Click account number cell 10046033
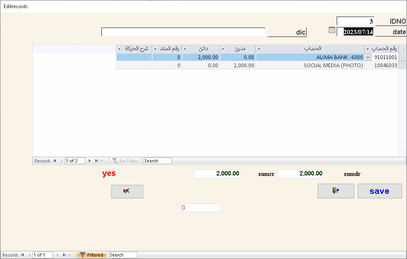 [x=382, y=65]
